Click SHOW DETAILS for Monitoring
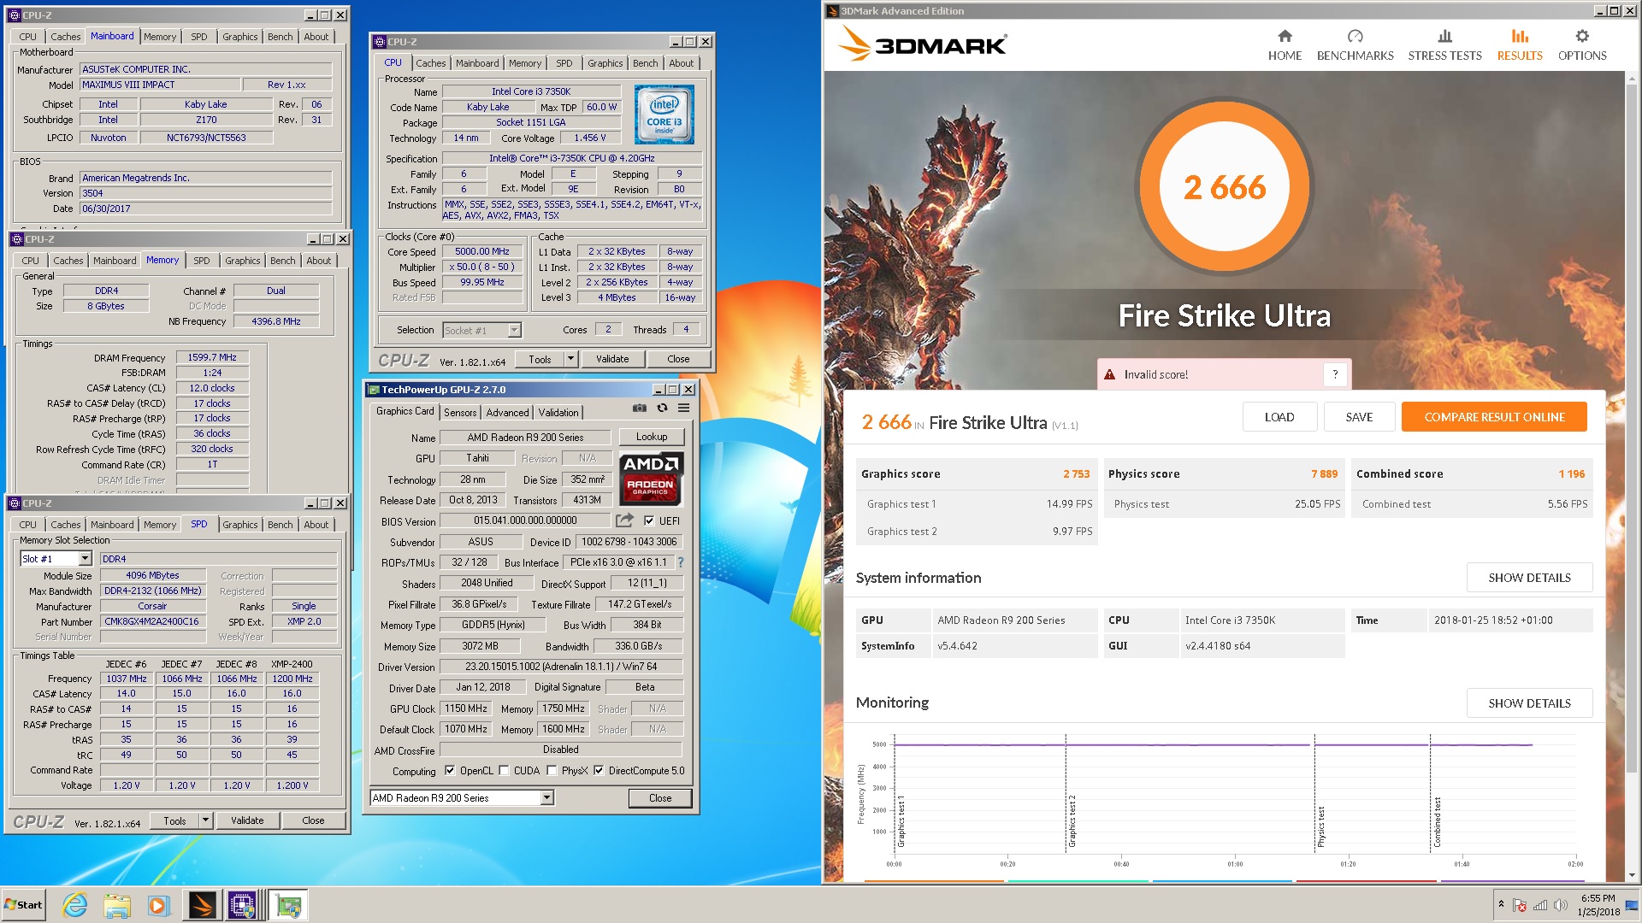The width and height of the screenshot is (1642, 923). [1529, 703]
